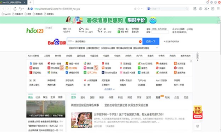Open headline 坚持走绿色发展之路
Viewport: 222px width, 133px height.
[x=126, y=105]
